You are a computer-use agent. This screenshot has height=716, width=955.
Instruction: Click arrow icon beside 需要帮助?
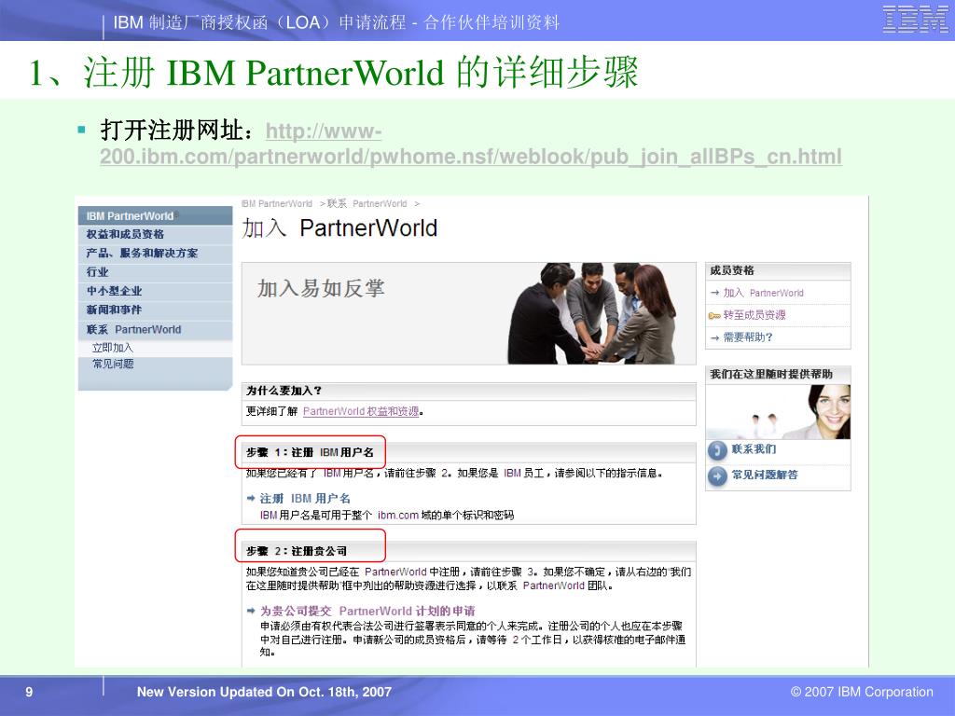[714, 337]
